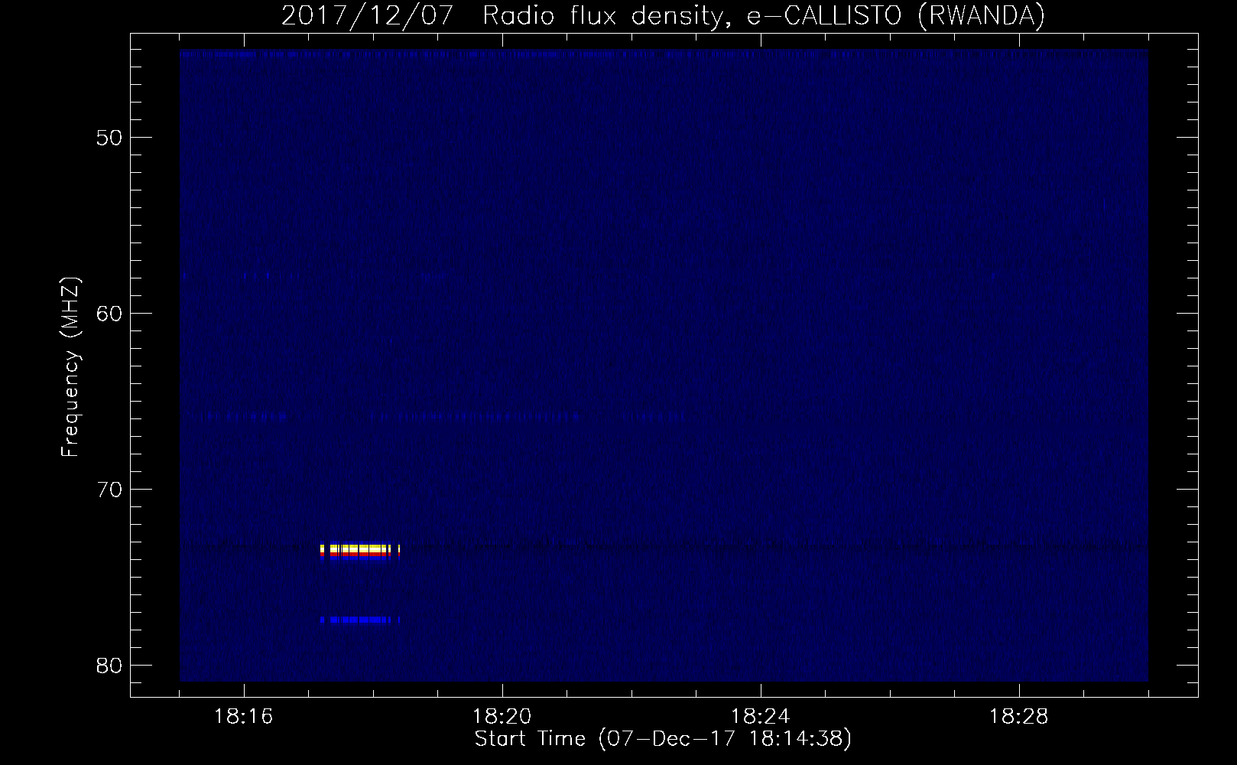Click the plot title "Radio flux density, e-CALLISTO (RWANDA)"
1237x765 pixels.
[762, 15]
